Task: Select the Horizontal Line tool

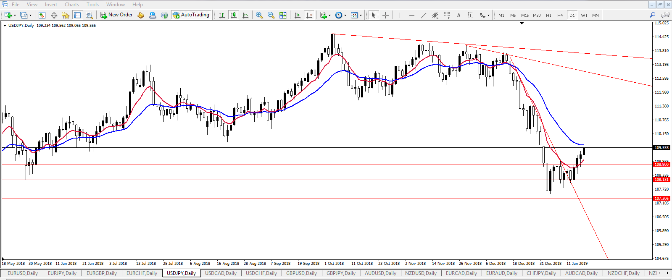Action: [x=411, y=15]
